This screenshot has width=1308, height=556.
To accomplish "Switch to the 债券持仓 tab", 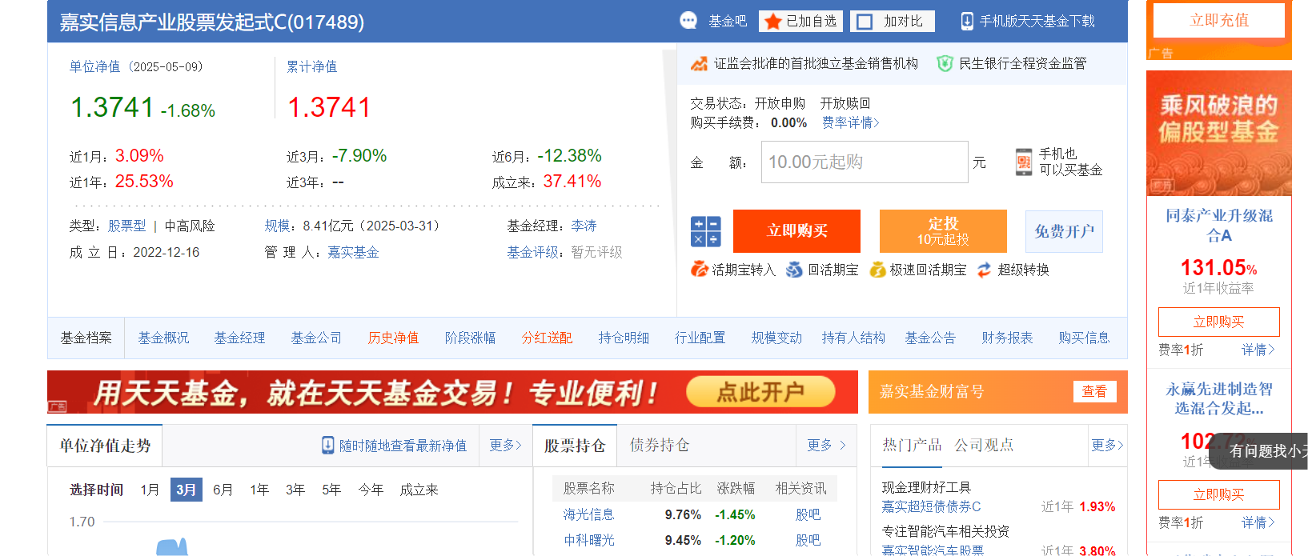I will coord(659,445).
